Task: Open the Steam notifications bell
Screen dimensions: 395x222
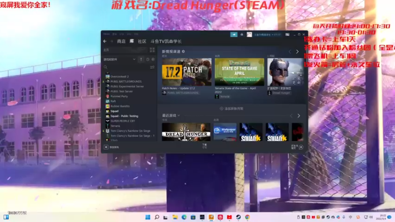Action: (x=242, y=35)
